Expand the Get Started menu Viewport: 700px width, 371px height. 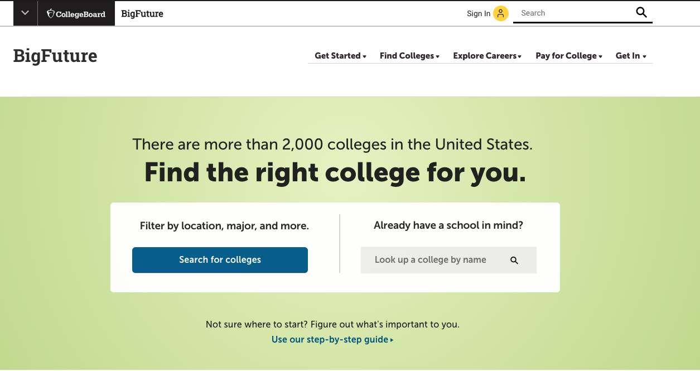tap(340, 56)
